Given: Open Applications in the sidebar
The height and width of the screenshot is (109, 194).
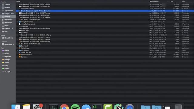Looking at the screenshot, I should 8,11.
